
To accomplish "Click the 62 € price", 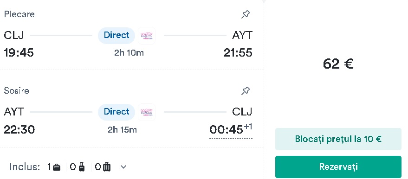I will tap(338, 64).
